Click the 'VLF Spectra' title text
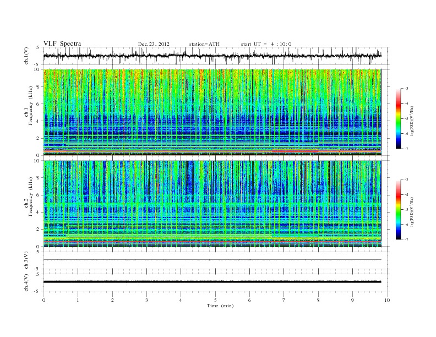The height and width of the screenshot is (337, 436). pyautogui.click(x=62, y=44)
